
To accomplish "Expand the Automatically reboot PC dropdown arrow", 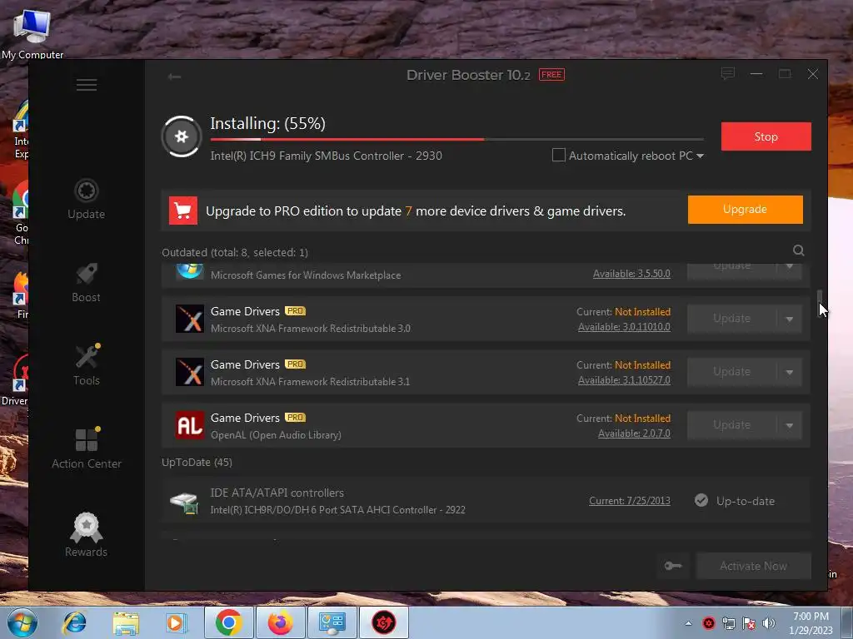I will [x=700, y=156].
